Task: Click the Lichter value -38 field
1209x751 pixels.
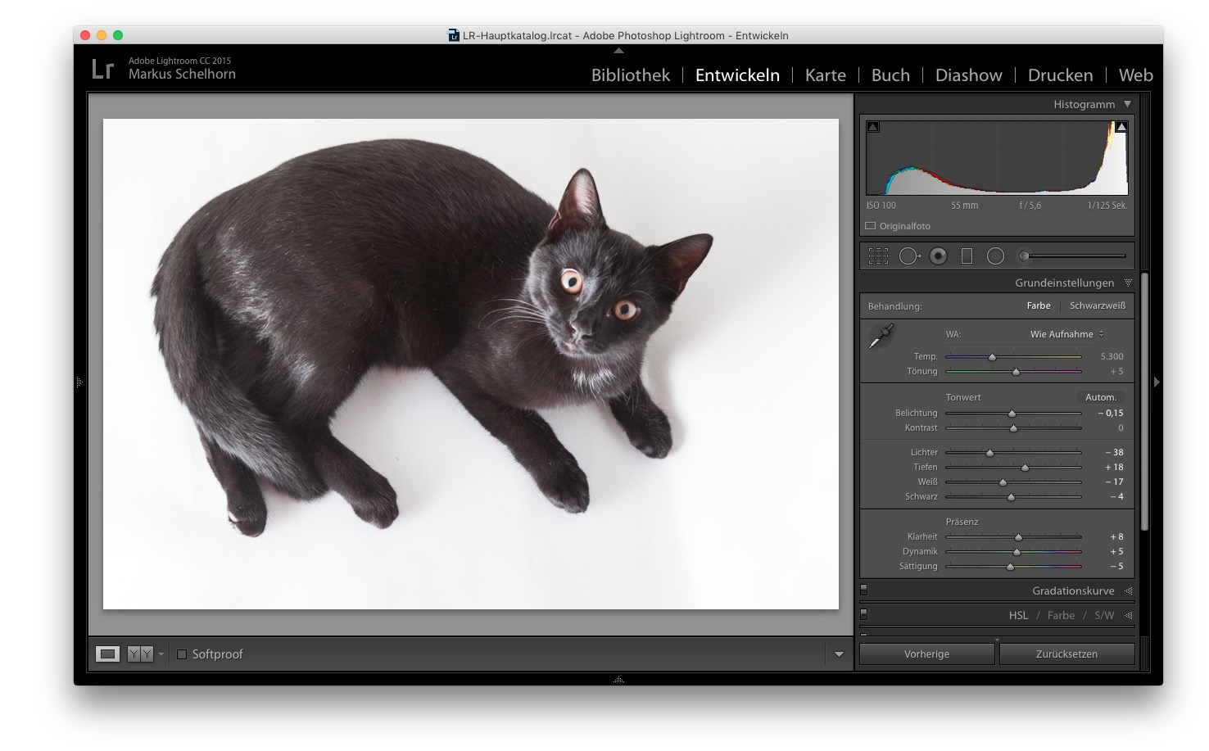Action: pos(1114,452)
